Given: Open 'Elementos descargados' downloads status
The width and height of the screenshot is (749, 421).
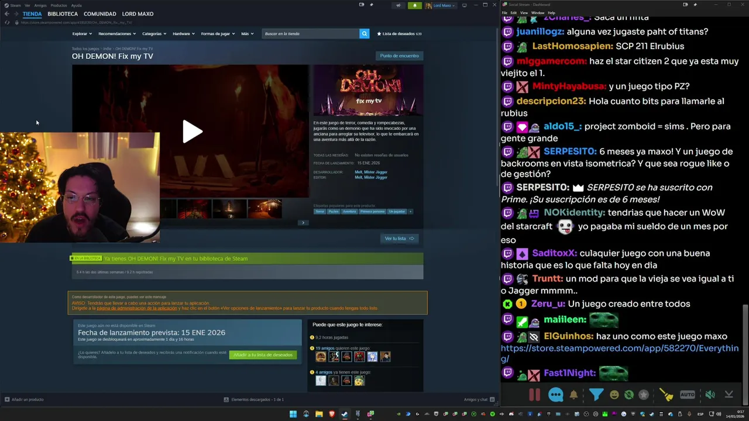Looking at the screenshot, I should point(254,399).
